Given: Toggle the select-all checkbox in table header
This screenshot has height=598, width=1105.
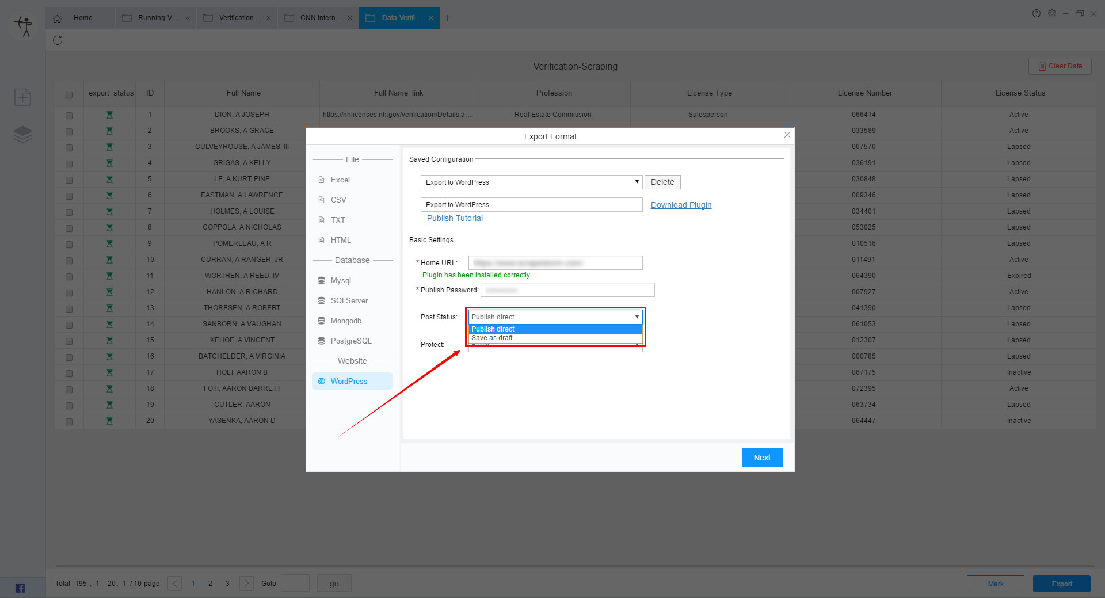Looking at the screenshot, I should [x=69, y=95].
